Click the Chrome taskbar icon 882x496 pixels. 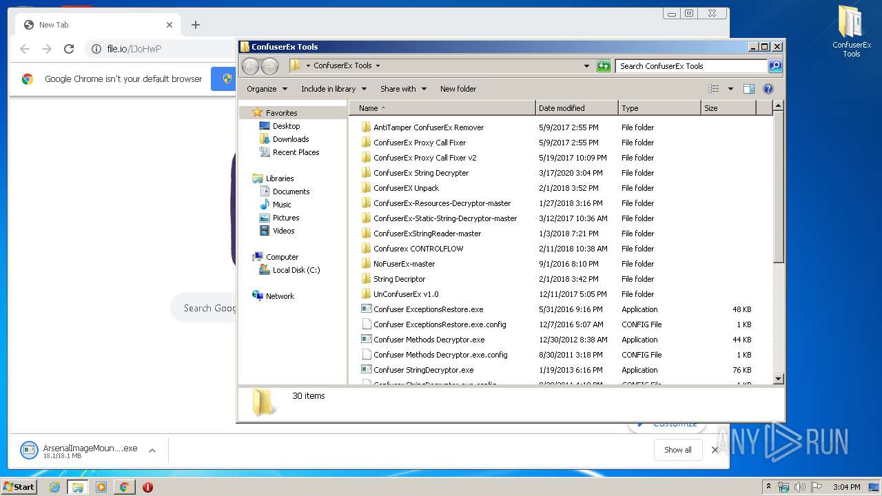[x=124, y=487]
